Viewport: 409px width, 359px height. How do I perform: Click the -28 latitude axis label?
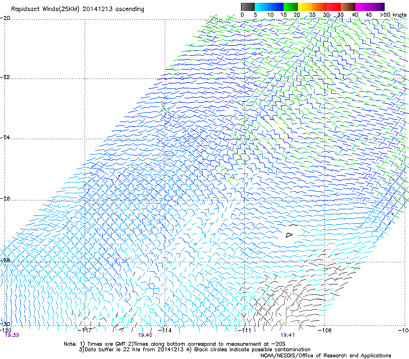(x=6, y=260)
